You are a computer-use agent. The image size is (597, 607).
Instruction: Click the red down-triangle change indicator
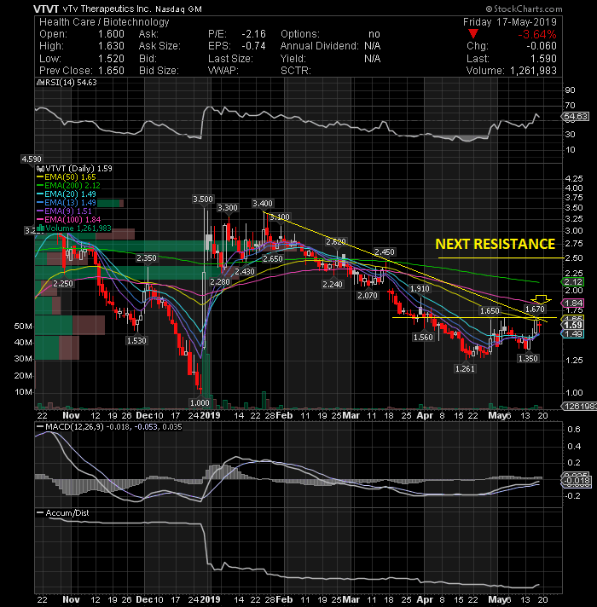(x=473, y=34)
